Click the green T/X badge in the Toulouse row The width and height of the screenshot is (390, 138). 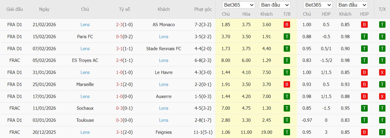click(382, 120)
